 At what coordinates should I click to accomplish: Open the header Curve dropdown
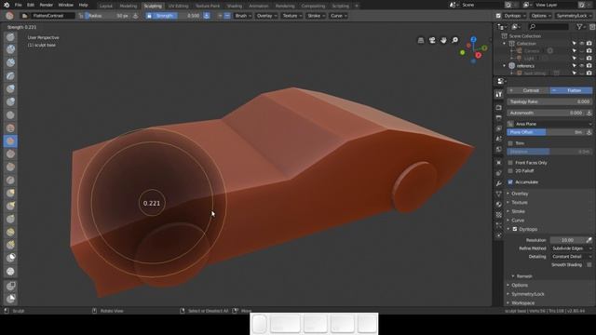click(x=338, y=16)
